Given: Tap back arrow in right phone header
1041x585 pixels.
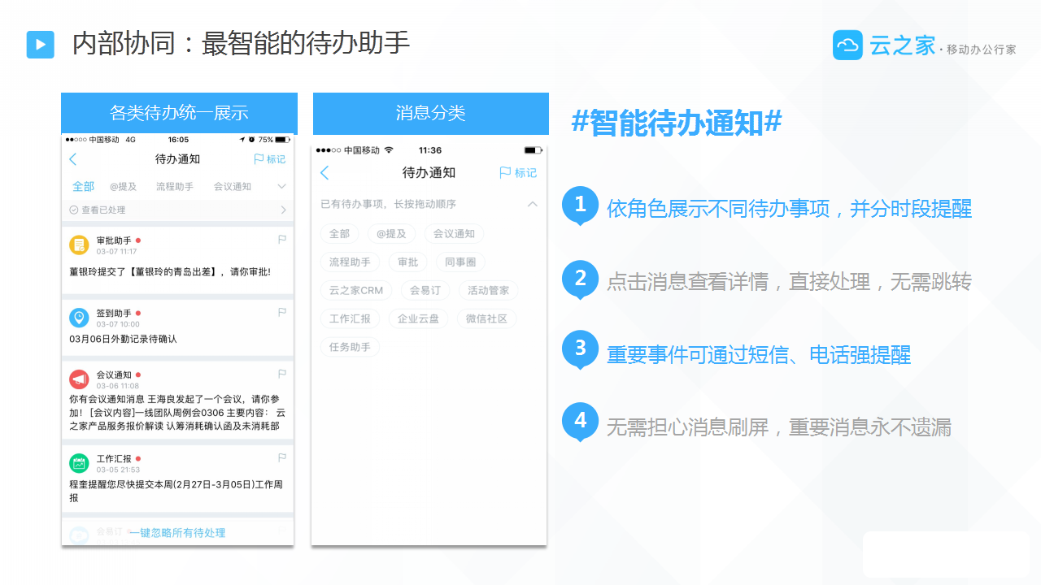Looking at the screenshot, I should tap(324, 172).
